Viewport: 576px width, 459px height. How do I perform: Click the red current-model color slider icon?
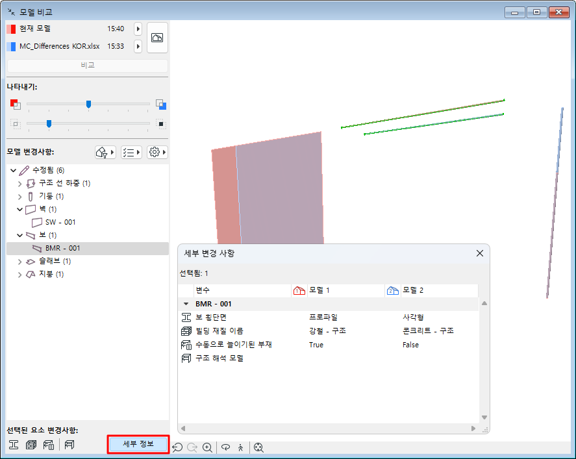click(x=16, y=105)
